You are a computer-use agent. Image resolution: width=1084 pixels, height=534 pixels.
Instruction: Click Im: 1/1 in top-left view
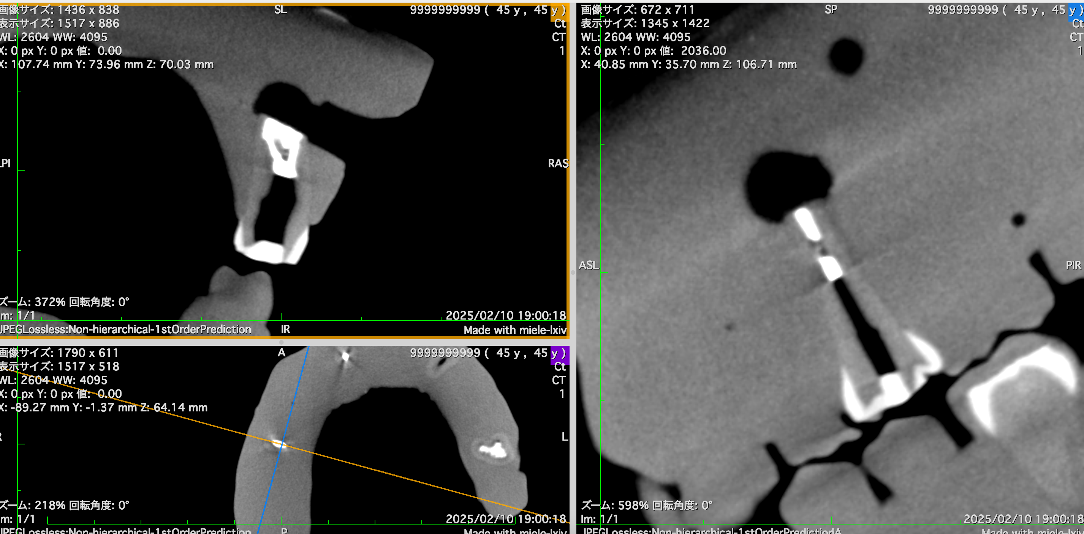[x=17, y=316]
